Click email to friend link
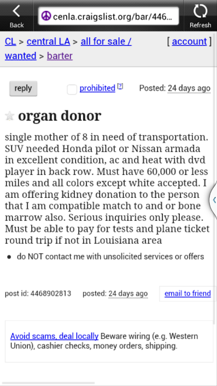This screenshot has height=386, width=217. pos(187,294)
